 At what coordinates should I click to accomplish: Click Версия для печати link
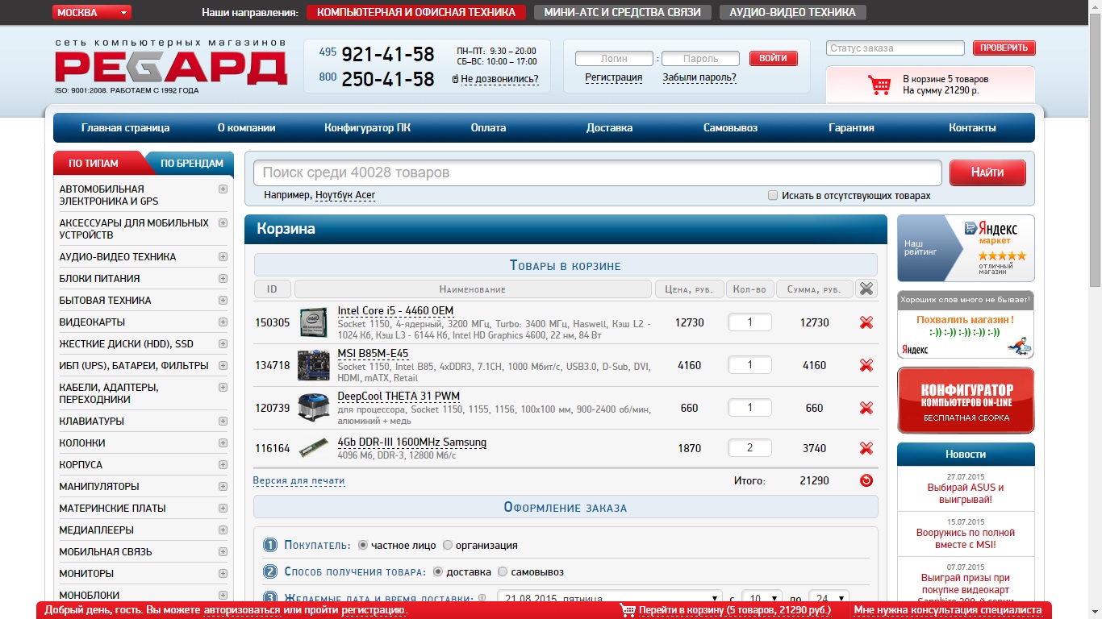(298, 481)
